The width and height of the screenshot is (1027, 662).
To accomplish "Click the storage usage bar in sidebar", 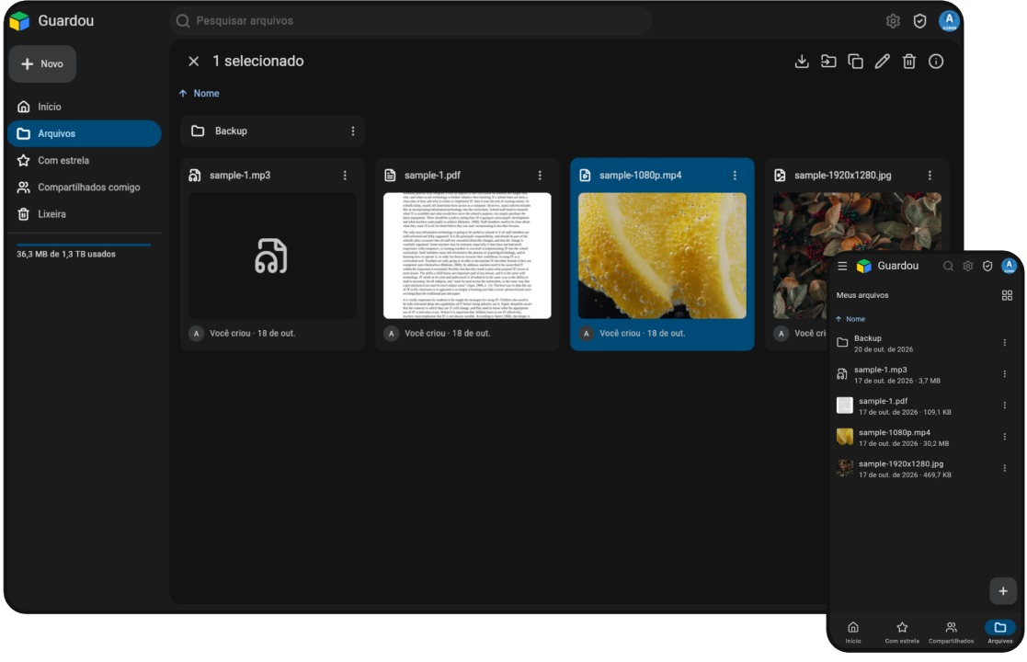I will click(x=84, y=245).
